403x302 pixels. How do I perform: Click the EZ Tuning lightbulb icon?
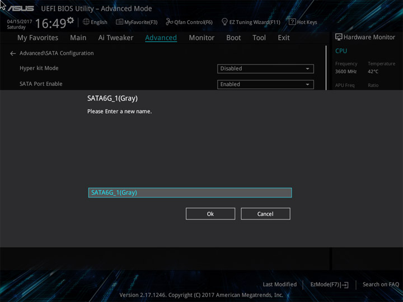pyautogui.click(x=224, y=22)
